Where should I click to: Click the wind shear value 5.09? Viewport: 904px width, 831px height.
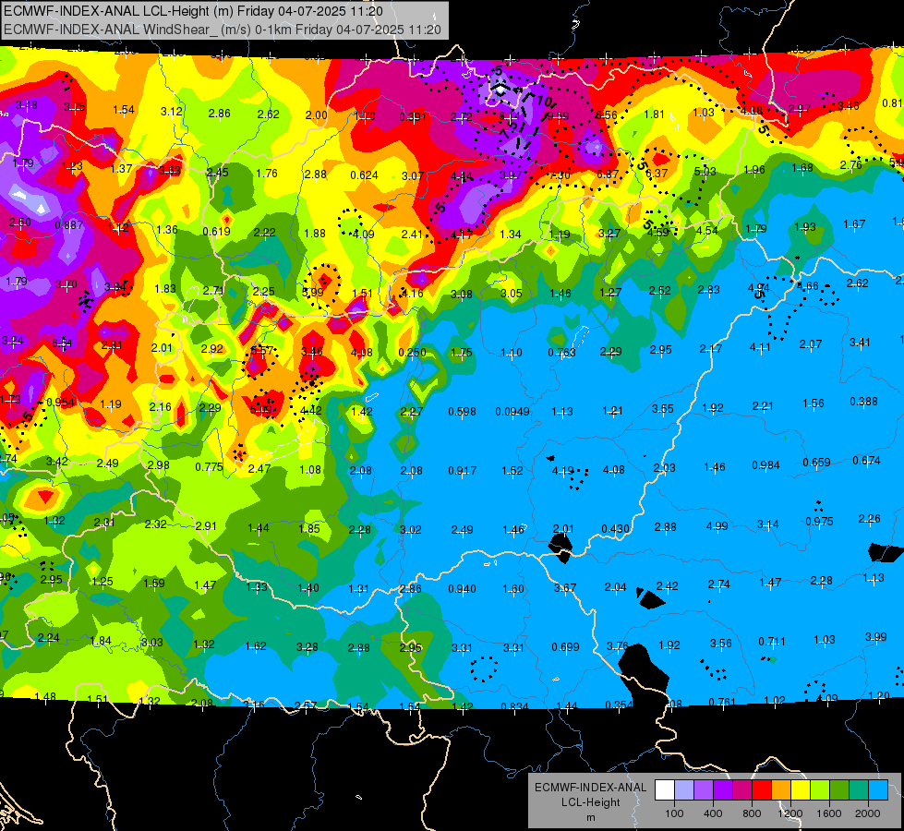260,409
